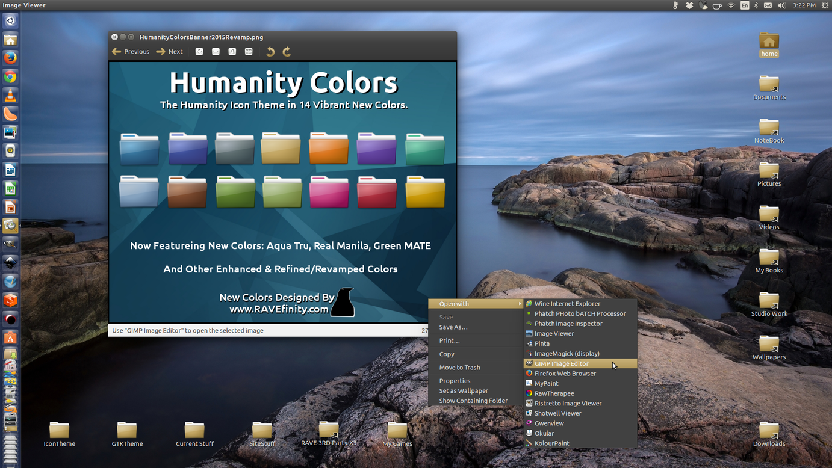The width and height of the screenshot is (832, 468).
Task: Rotate the image clockwise
Action: tap(287, 52)
